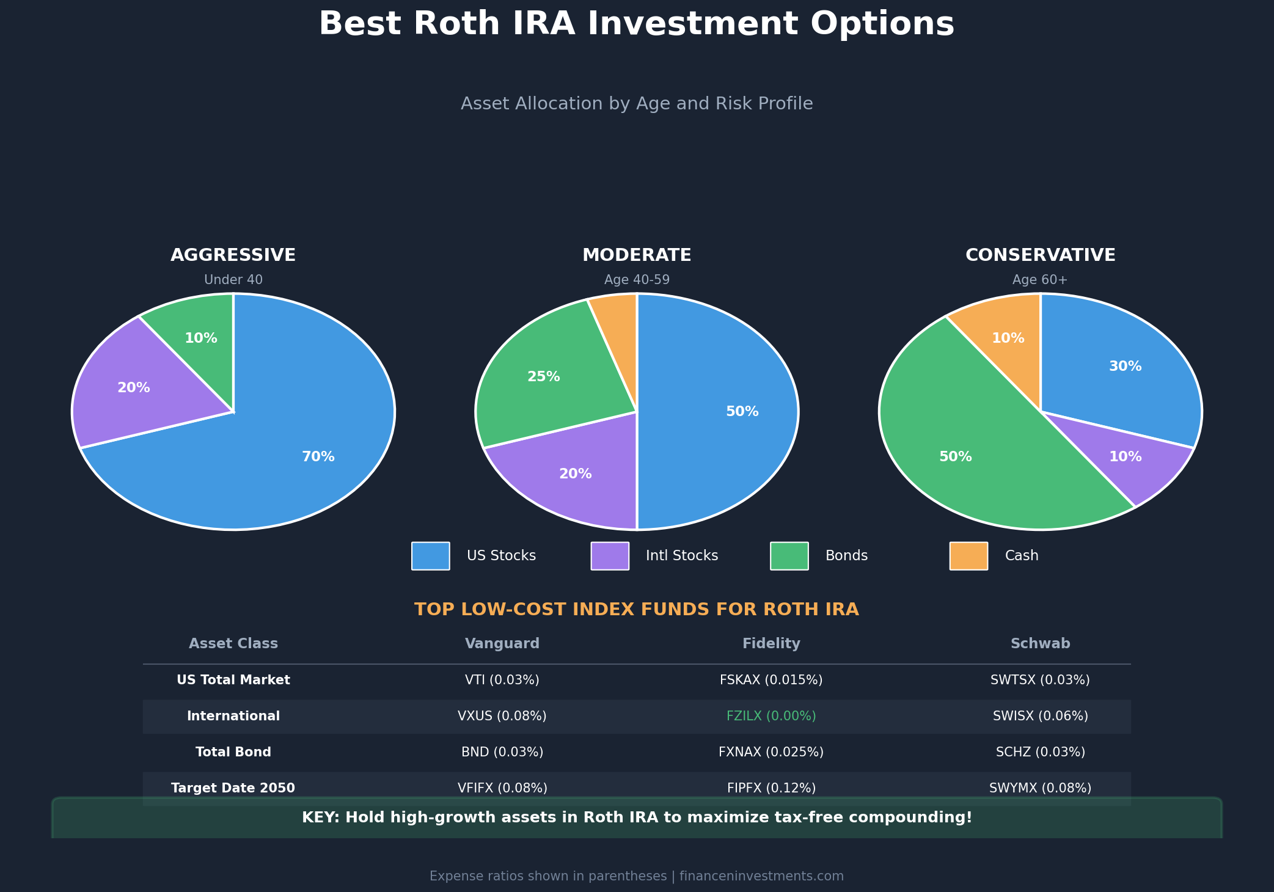
Task: Click the International asset class row
Action: click(x=233, y=715)
